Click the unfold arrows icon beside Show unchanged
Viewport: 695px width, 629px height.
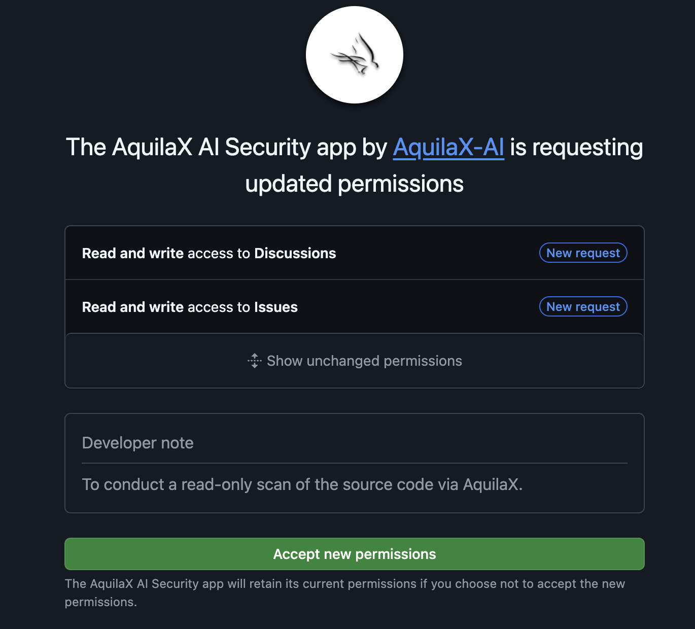(x=255, y=361)
